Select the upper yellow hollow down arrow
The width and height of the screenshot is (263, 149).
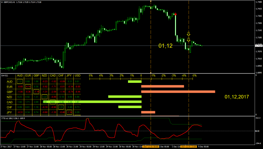188,34
